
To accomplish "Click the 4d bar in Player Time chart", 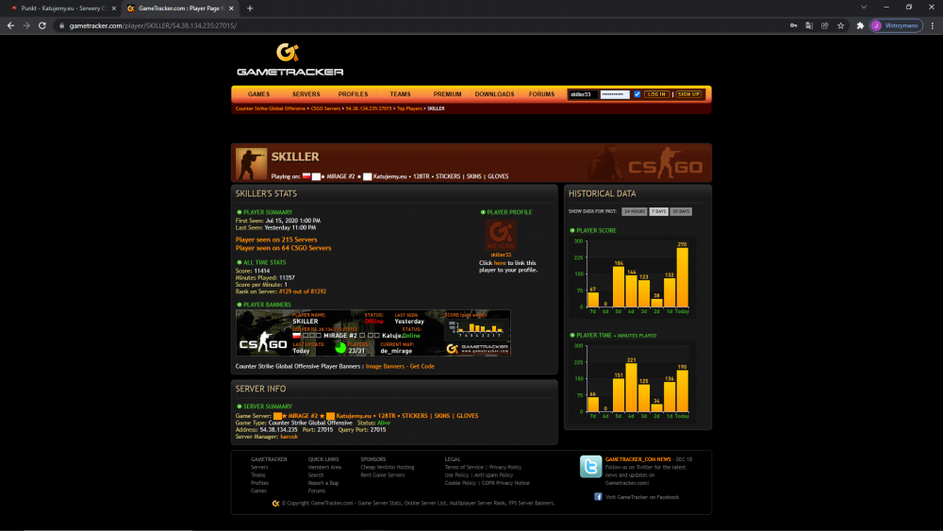I will tap(631, 388).
